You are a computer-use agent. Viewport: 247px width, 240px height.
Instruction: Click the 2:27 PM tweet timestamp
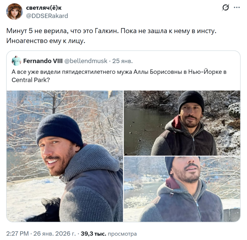click(18, 234)
